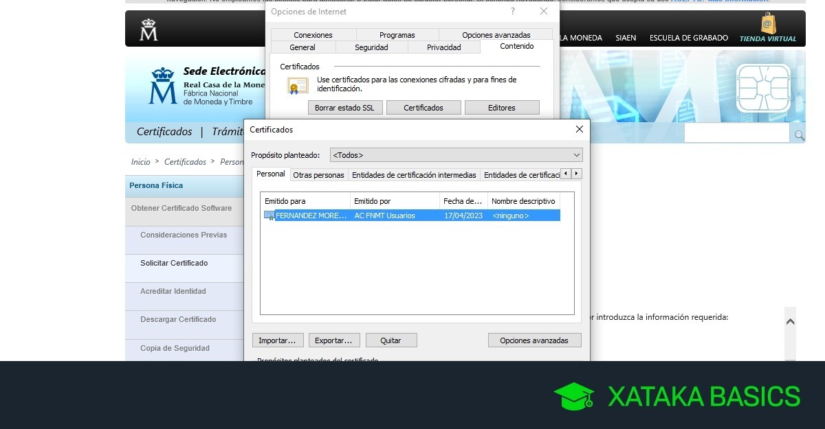This screenshot has height=429, width=825.
Task: Open help with the question mark icon
Action: click(512, 12)
